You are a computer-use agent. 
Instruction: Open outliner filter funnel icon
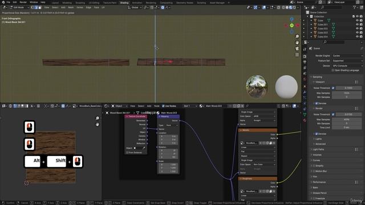tap(355, 7)
